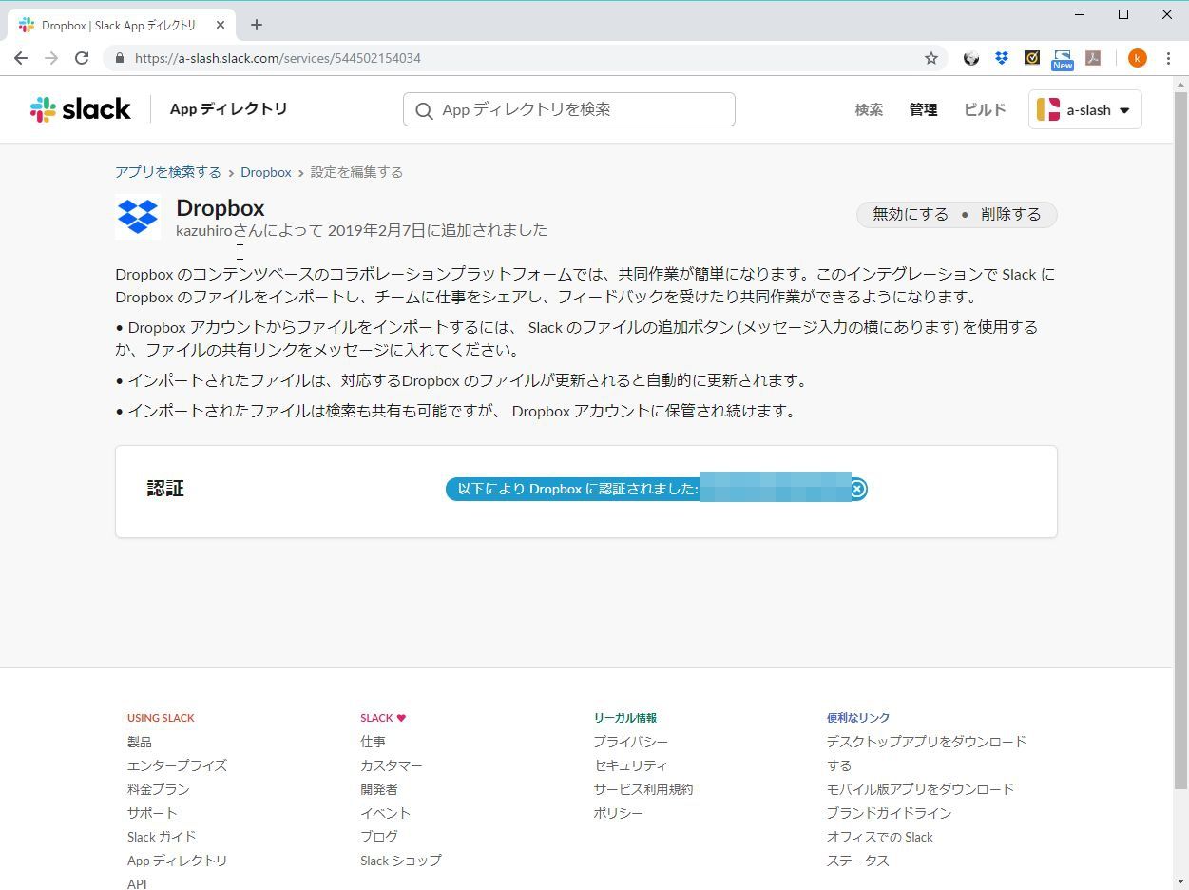
Task: Click the search magnifier icon in App directory field
Action: tap(425, 110)
